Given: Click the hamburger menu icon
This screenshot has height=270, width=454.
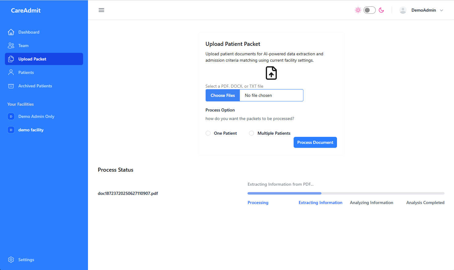Looking at the screenshot, I should tap(101, 10).
